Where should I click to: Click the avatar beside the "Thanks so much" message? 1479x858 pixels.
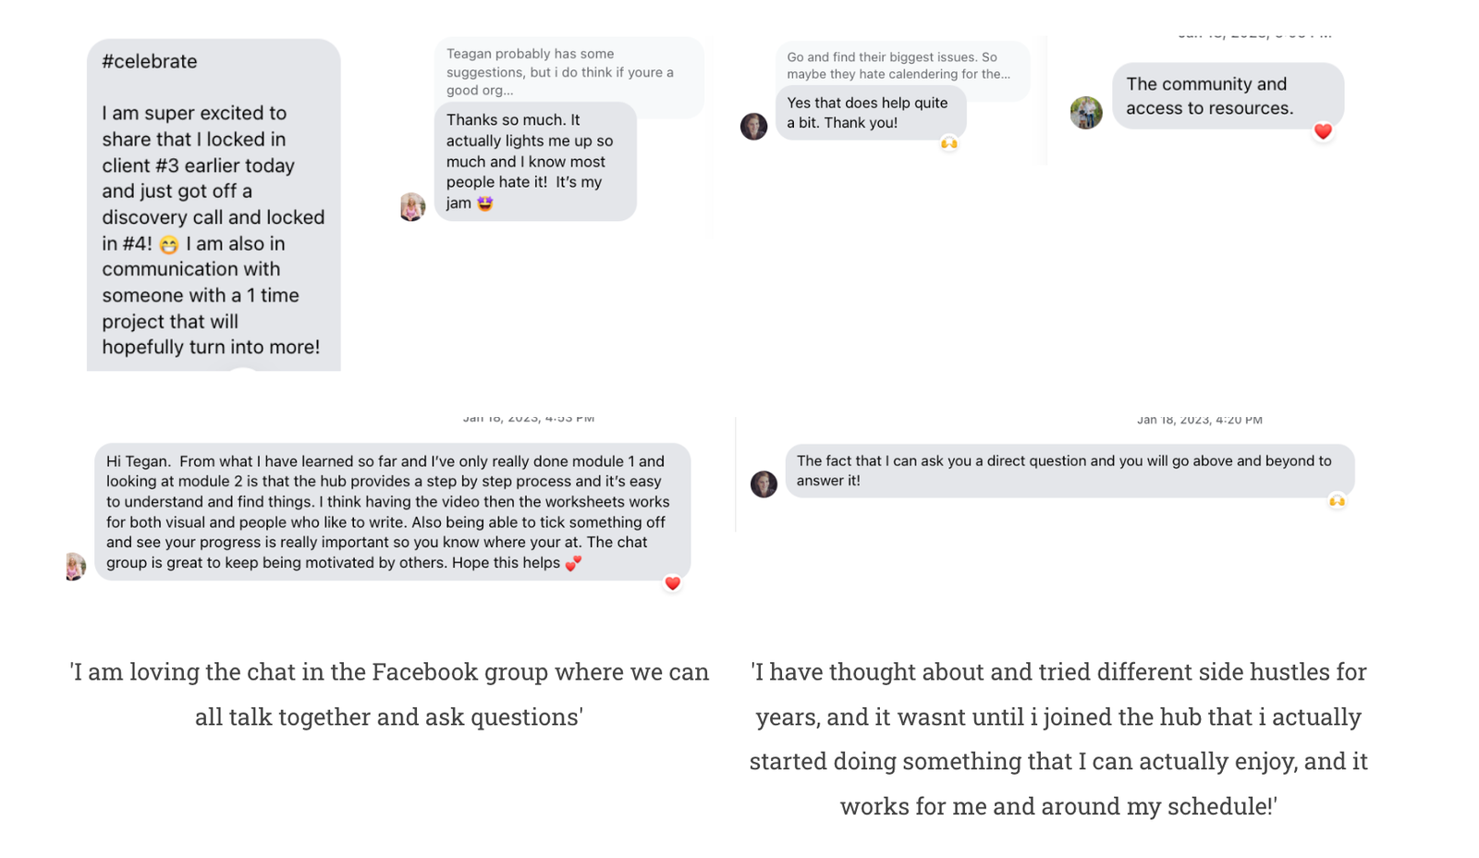[412, 206]
